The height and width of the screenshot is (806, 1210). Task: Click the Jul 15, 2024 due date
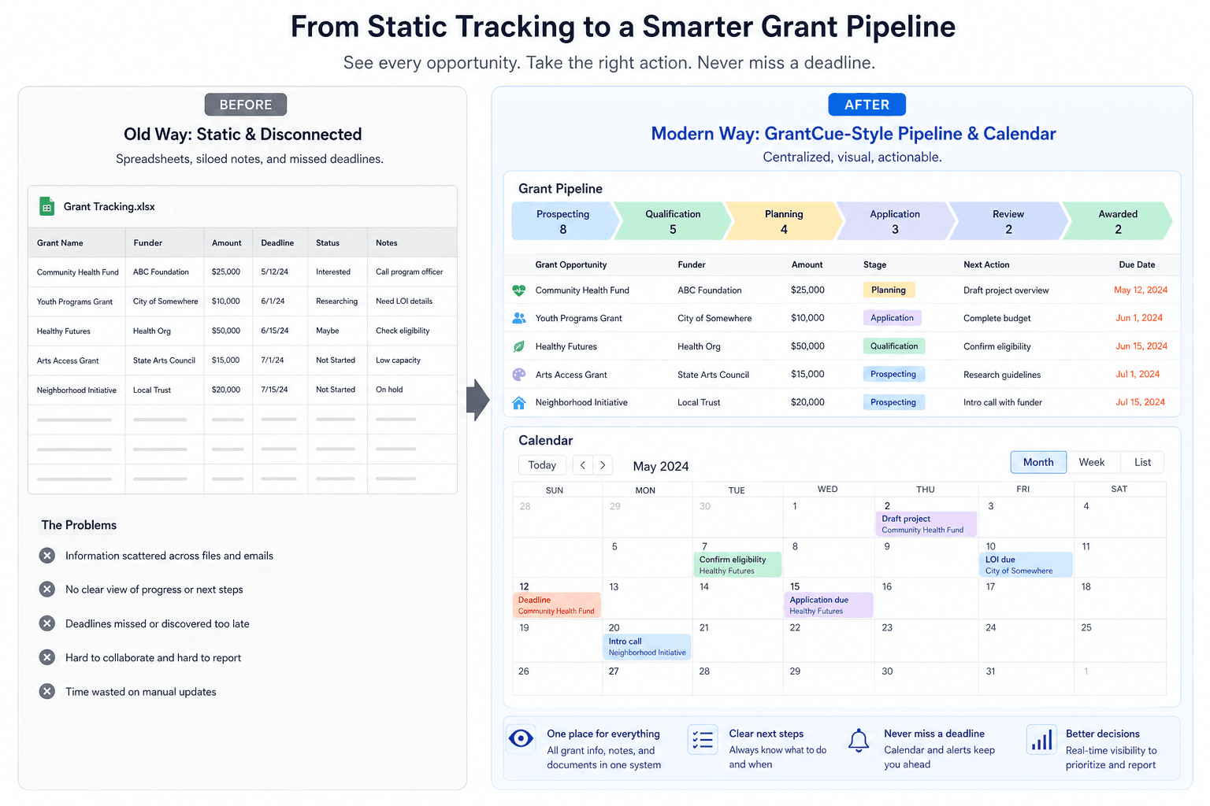tap(1140, 402)
